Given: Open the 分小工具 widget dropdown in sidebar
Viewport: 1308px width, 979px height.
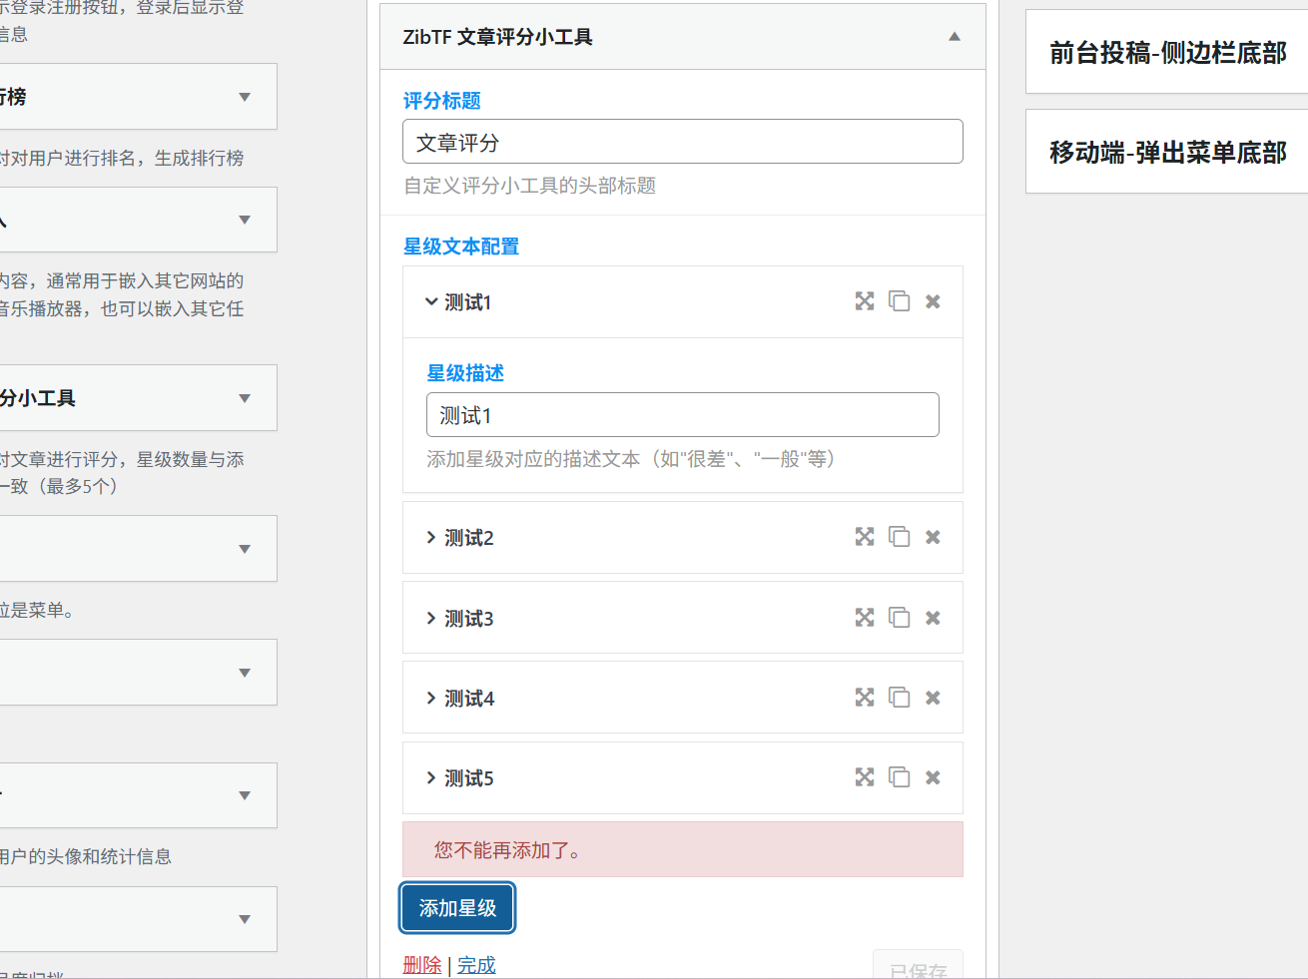Looking at the screenshot, I should pos(244,397).
